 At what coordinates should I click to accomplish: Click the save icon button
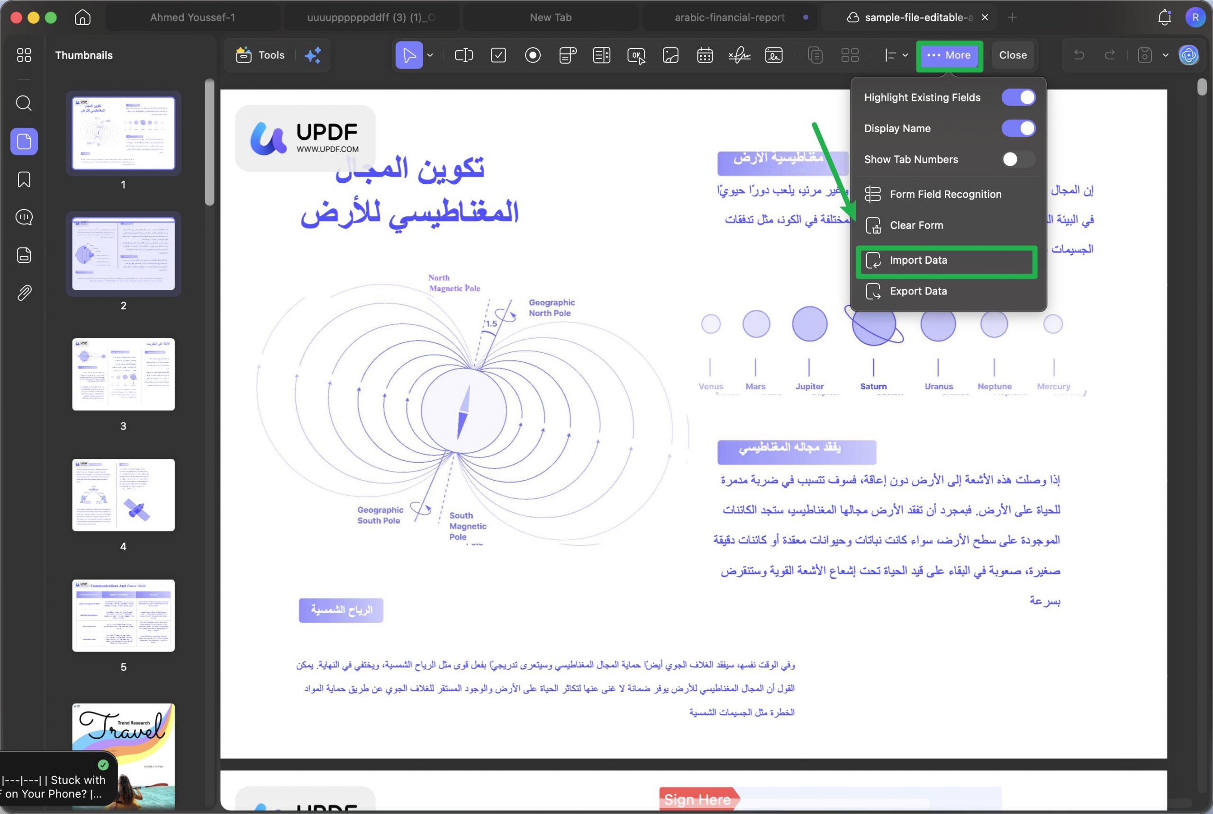tap(1145, 55)
